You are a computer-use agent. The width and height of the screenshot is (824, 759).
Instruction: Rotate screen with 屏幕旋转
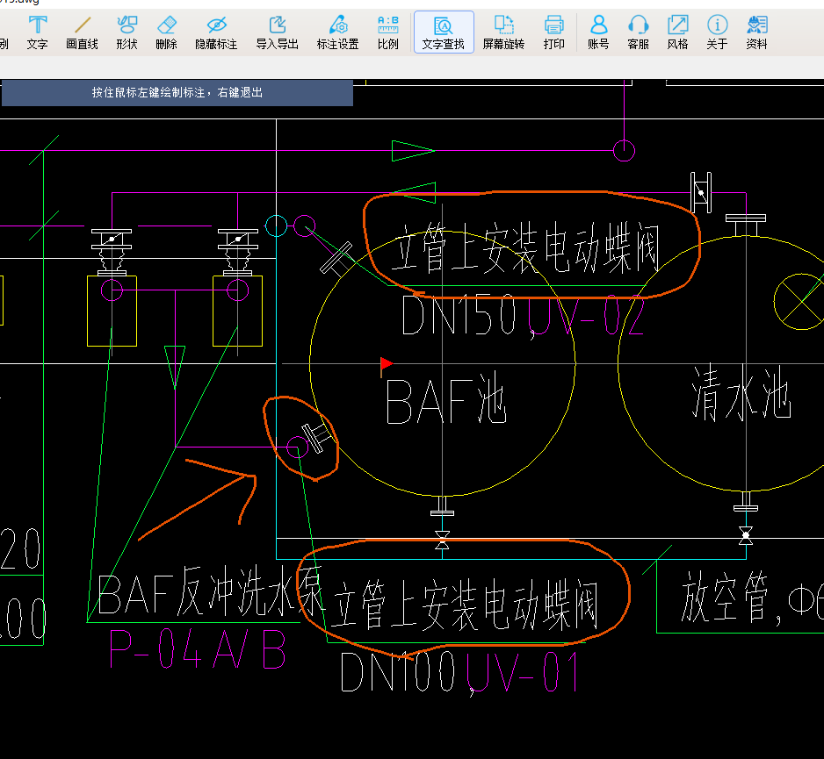point(503,32)
